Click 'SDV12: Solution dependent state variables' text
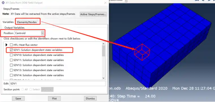Screen dimensions: 215x102 (38, 65)
